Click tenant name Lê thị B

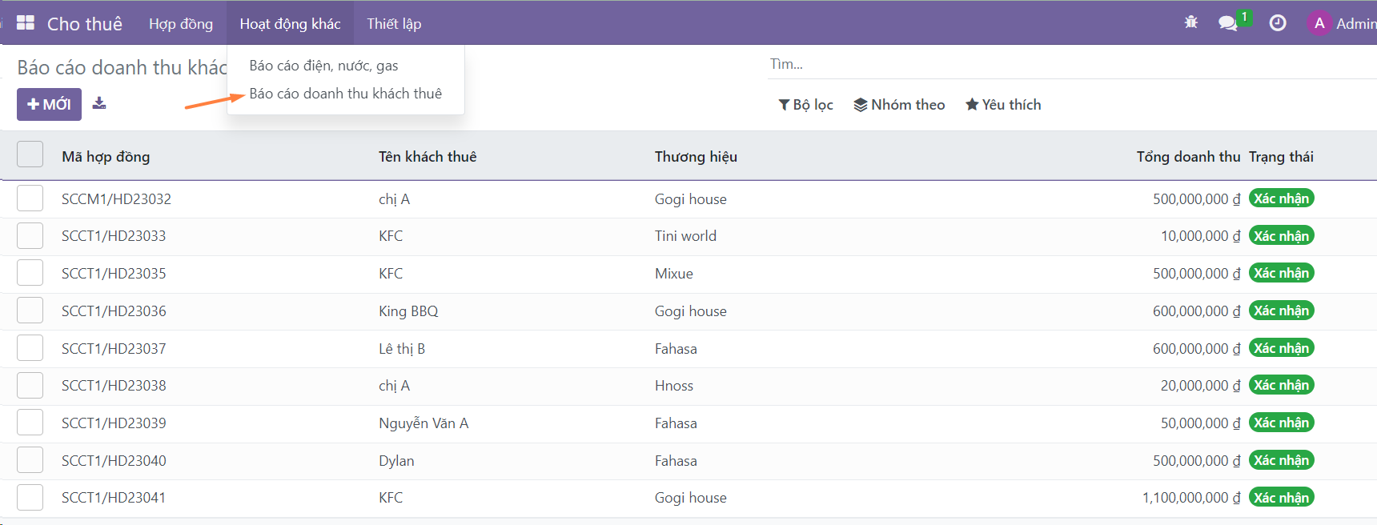[402, 349]
